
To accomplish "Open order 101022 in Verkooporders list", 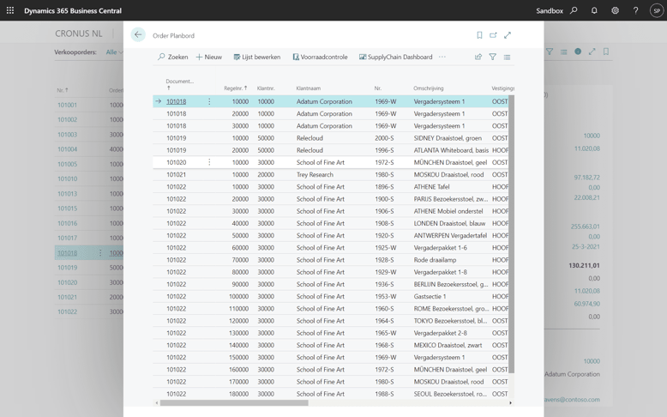I will 67,311.
